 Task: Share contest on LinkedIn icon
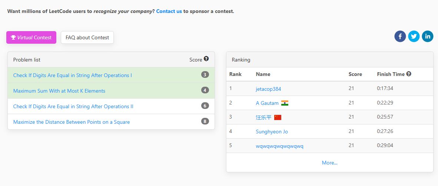pyautogui.click(x=428, y=36)
